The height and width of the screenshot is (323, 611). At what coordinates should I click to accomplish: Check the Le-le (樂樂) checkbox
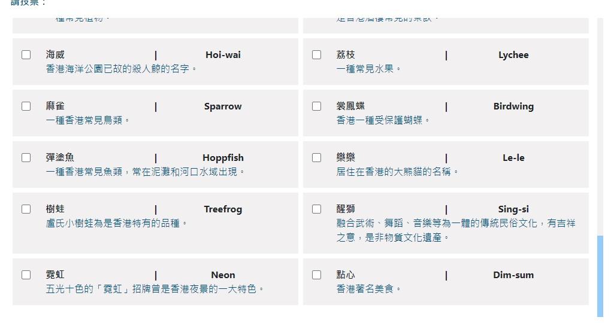click(x=317, y=158)
